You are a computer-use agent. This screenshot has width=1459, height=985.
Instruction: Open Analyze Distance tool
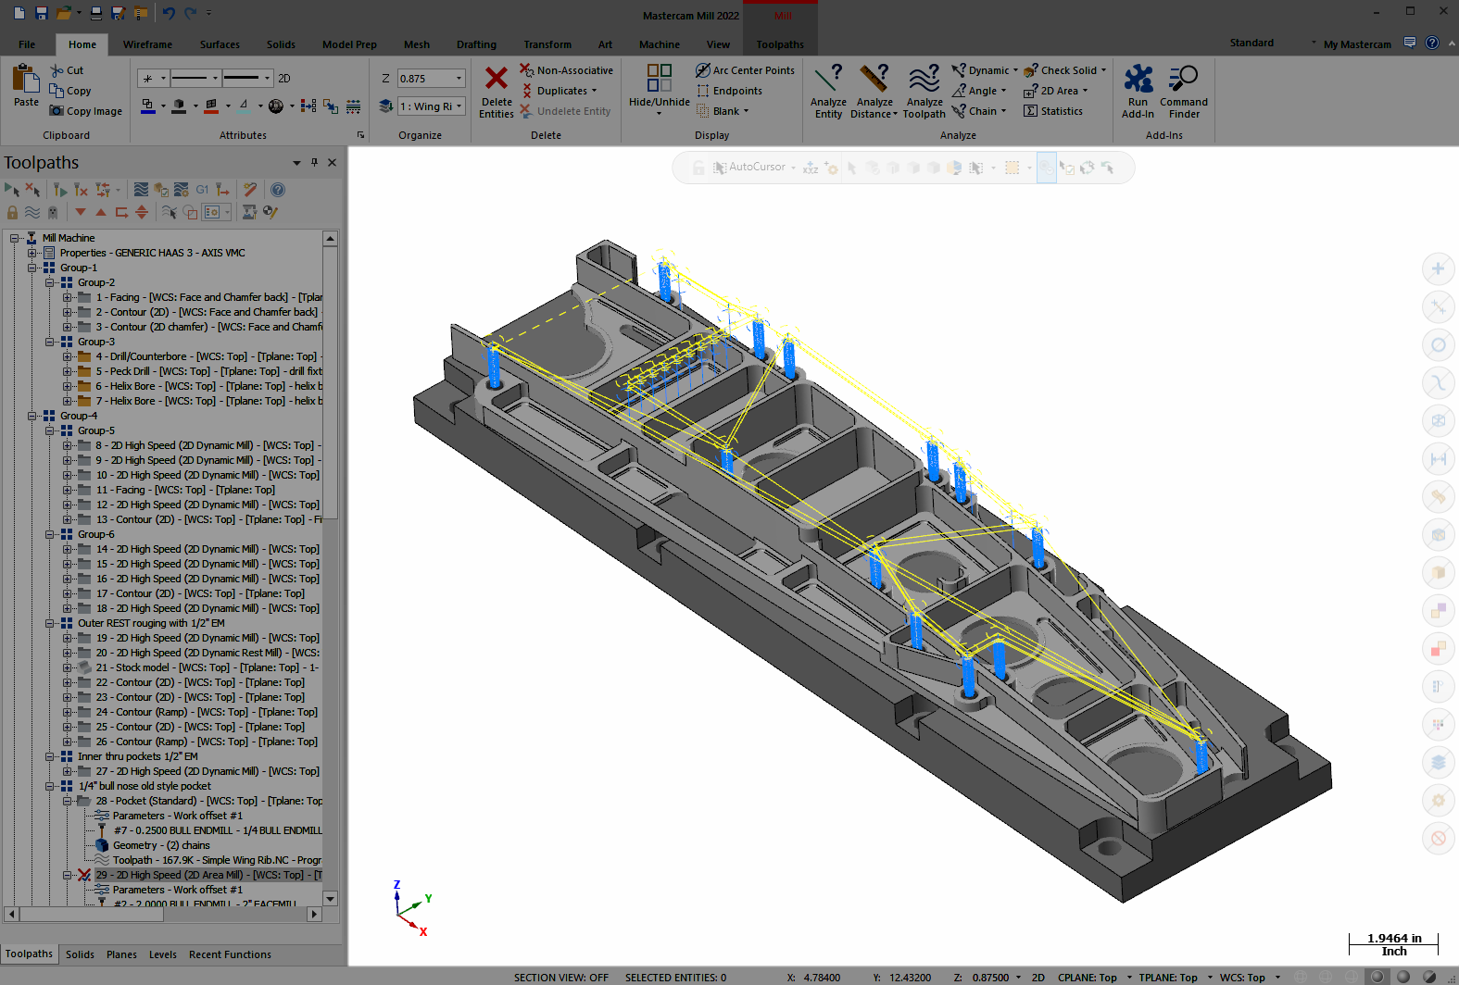click(x=874, y=91)
